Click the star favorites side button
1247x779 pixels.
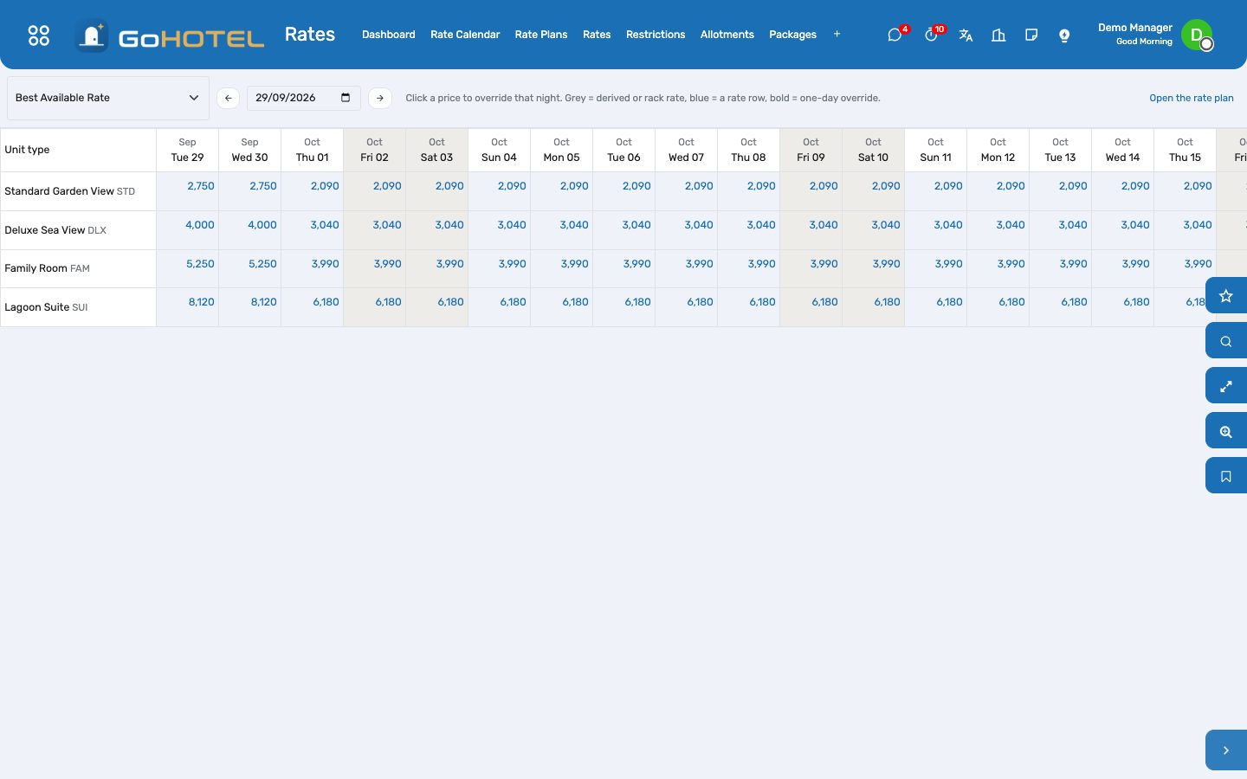pos(1226,296)
